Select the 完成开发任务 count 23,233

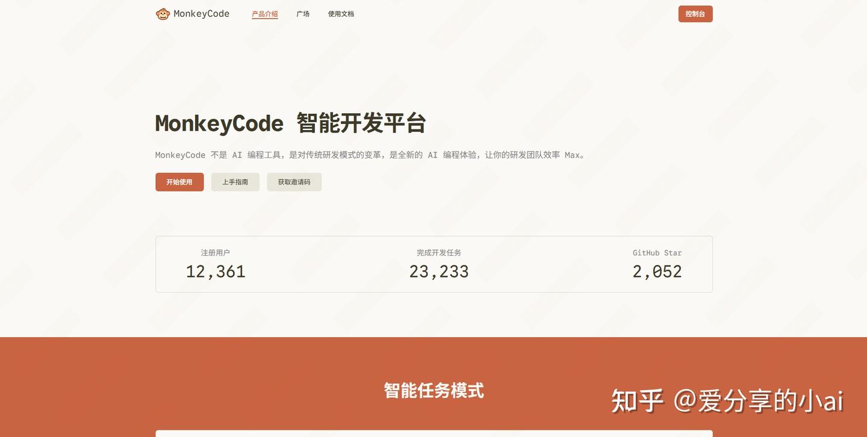[x=439, y=271]
